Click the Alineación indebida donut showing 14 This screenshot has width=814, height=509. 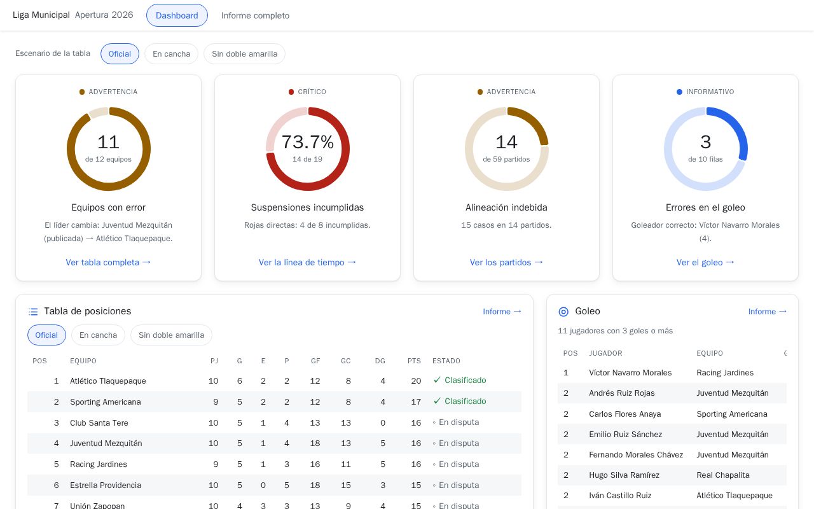click(507, 149)
